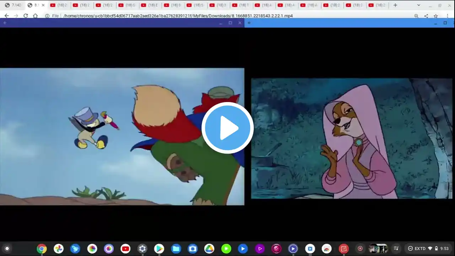The image size is (455, 256).
Task: Open the Chrome three-dot menu
Action: (x=447, y=16)
